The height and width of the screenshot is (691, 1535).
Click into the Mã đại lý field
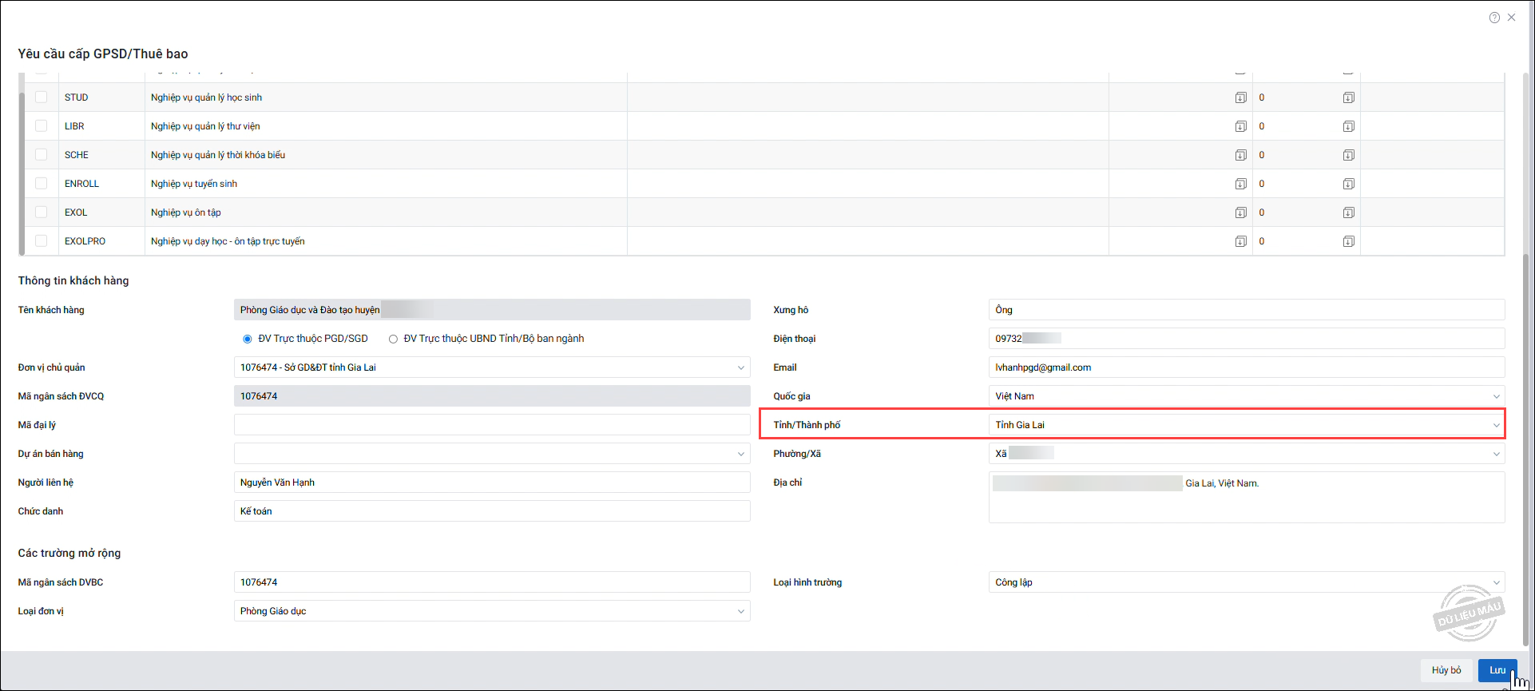491,425
